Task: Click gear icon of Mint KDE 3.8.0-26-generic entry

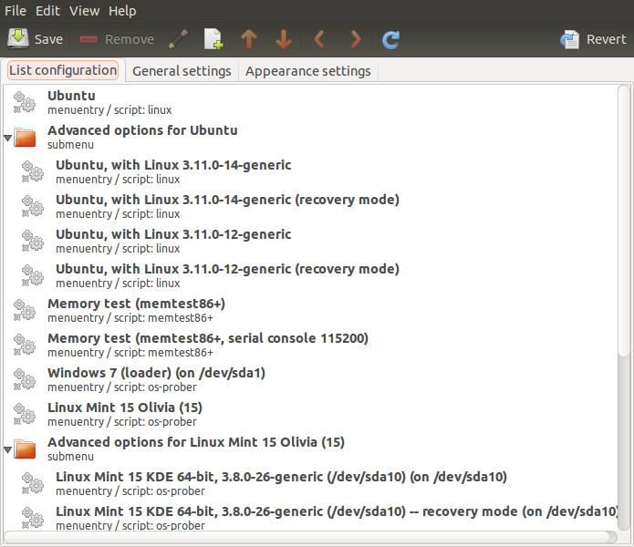Action: [32, 483]
